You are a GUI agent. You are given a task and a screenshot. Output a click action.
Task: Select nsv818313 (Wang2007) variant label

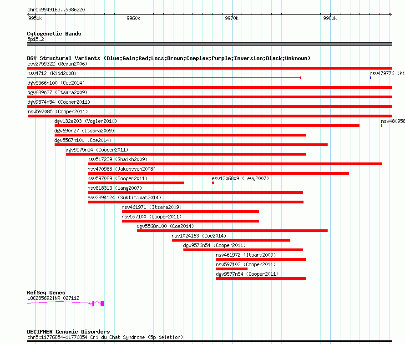point(115,188)
